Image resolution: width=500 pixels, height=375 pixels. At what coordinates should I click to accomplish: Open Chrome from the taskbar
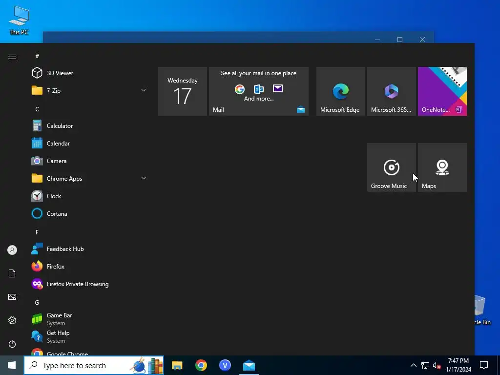coord(201,365)
